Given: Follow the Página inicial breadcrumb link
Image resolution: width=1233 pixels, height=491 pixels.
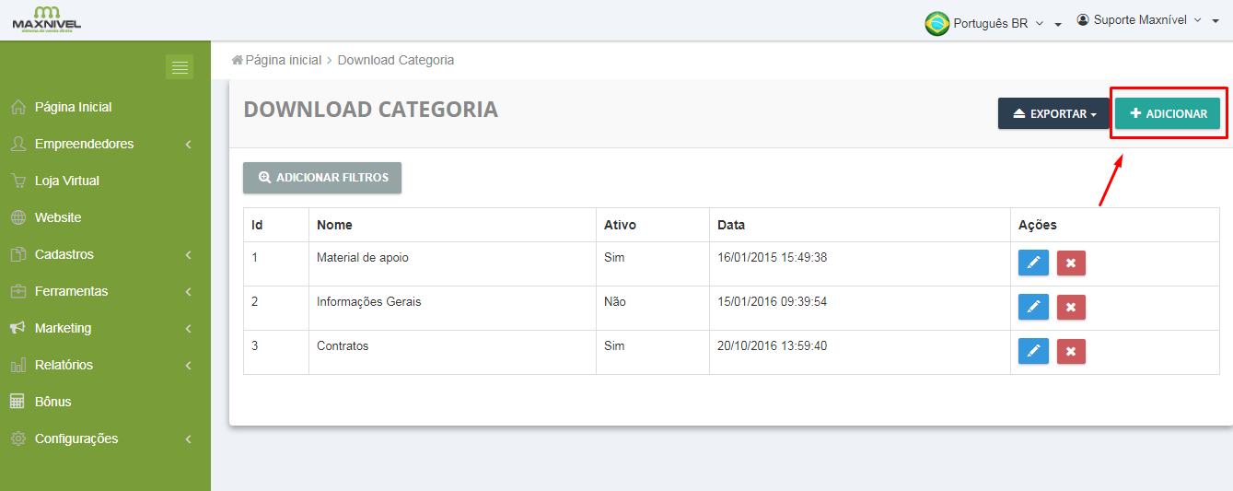Looking at the screenshot, I should (283, 60).
